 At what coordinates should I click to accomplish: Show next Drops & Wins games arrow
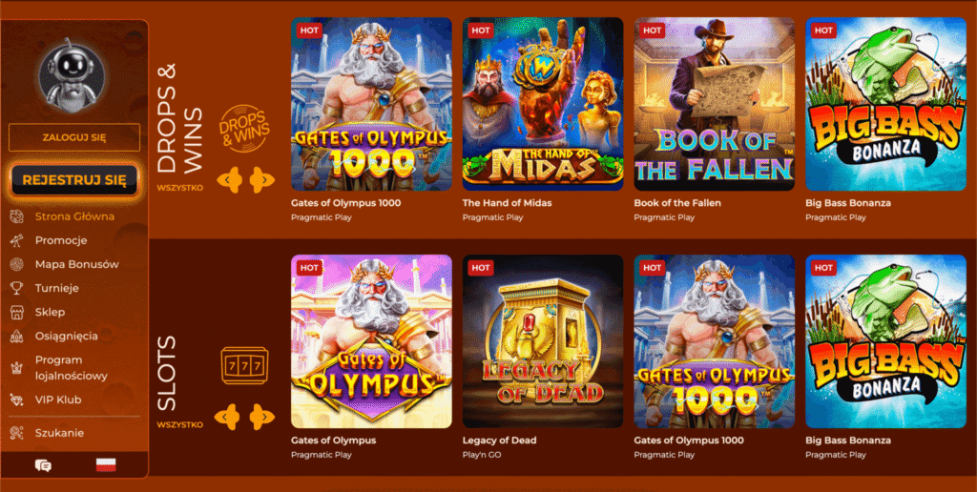tap(262, 180)
